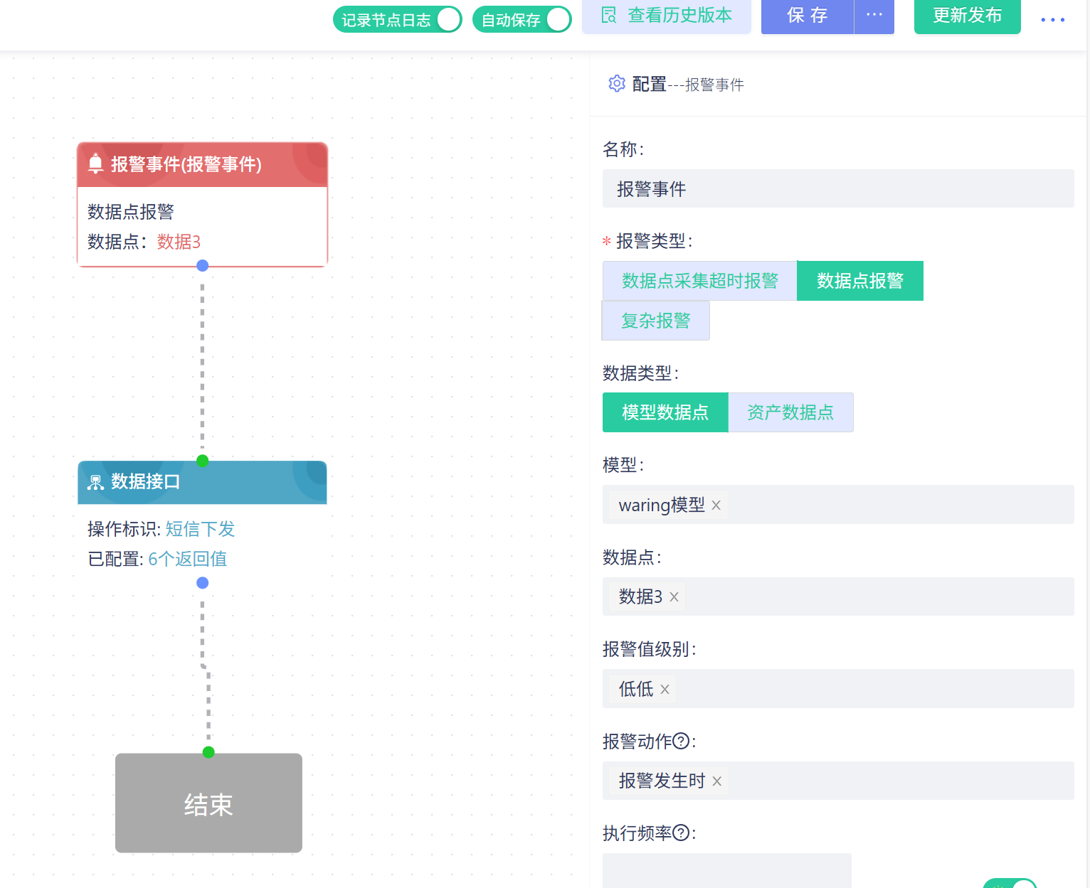
Task: Select the 结束 end node
Action: pyautogui.click(x=208, y=803)
